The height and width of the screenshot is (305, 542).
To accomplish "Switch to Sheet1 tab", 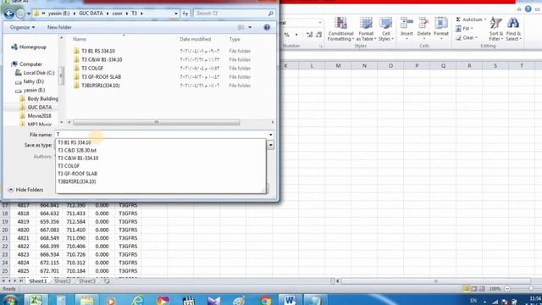I will [x=37, y=281].
